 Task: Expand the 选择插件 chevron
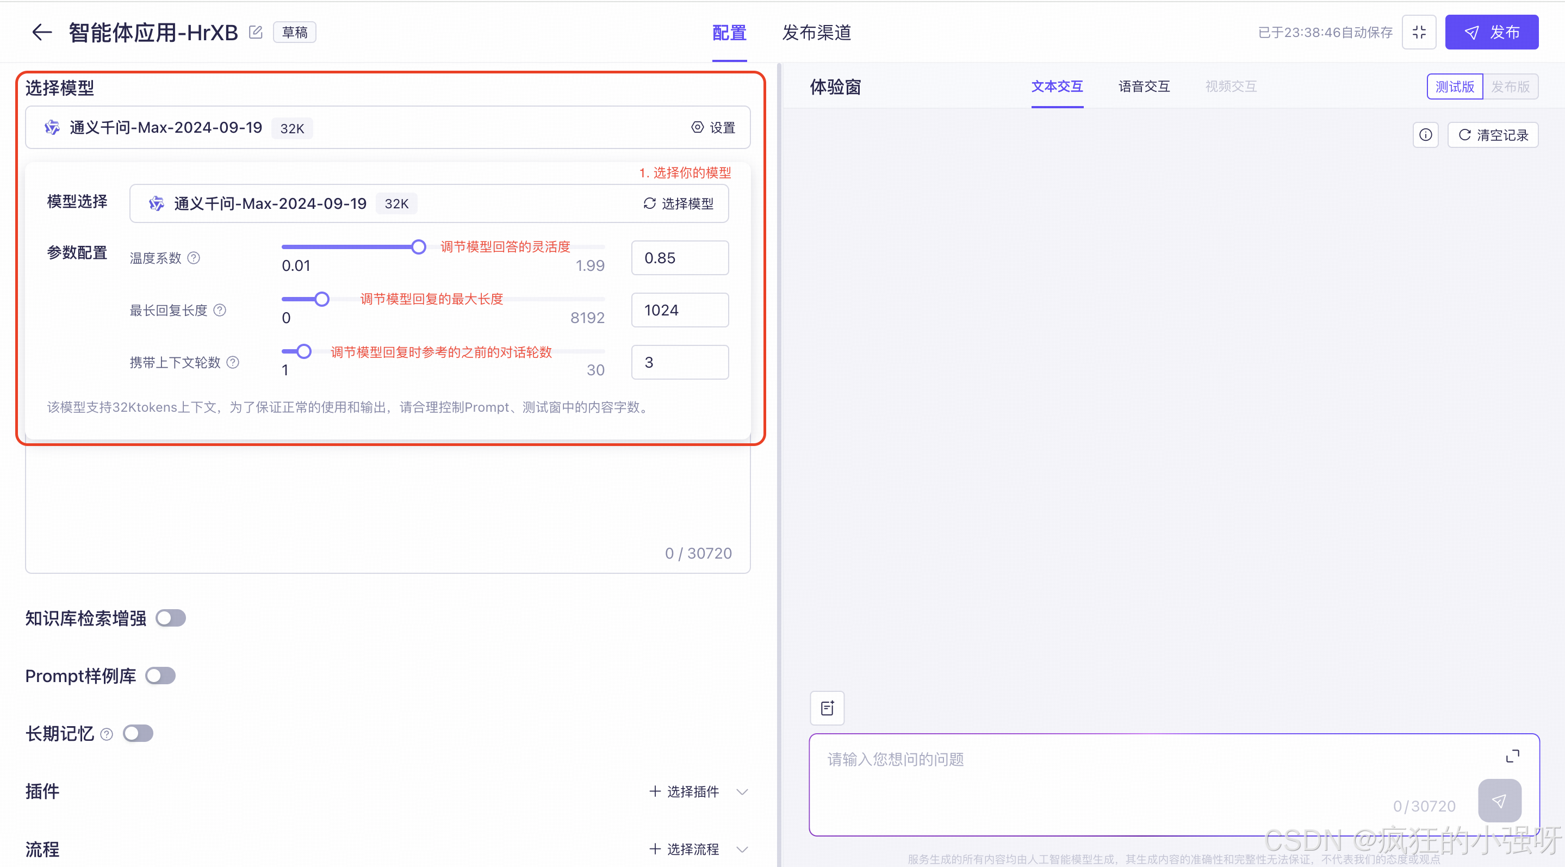pos(742,791)
